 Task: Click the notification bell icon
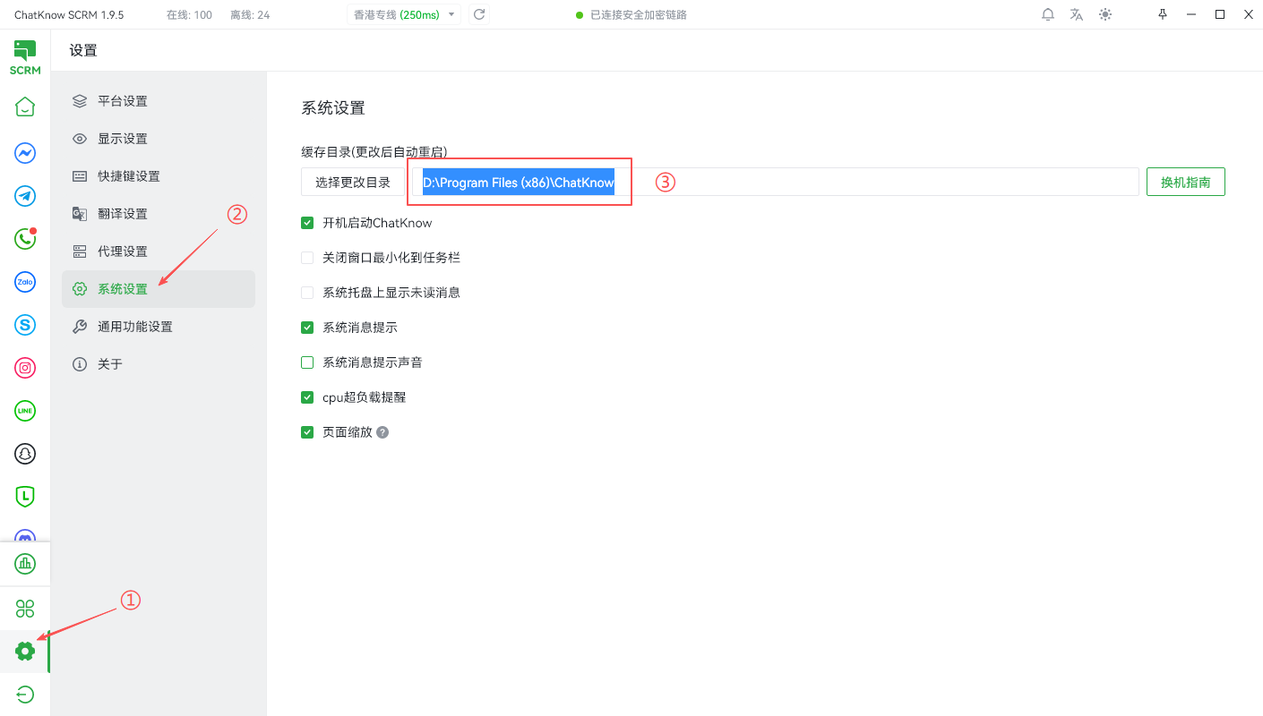point(1048,15)
